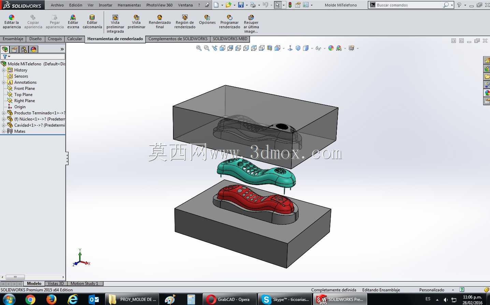Select Origin in the tree
The image size is (490, 305).
point(20,107)
